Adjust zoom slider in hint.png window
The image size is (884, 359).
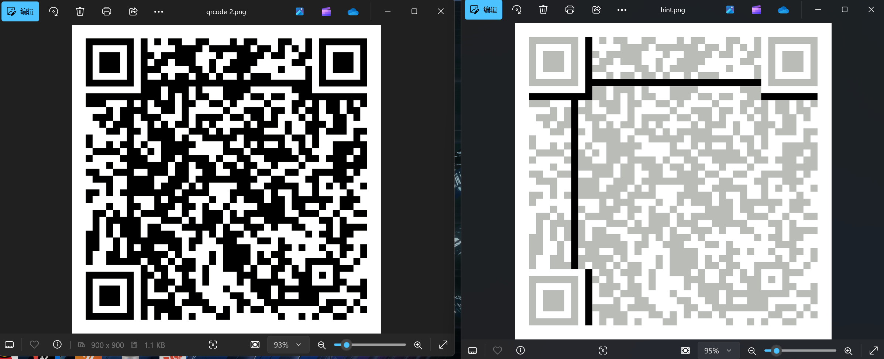800,351
